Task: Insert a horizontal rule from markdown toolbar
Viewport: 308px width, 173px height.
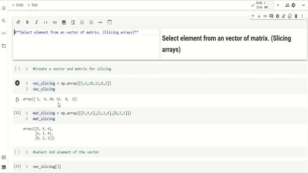Action: click(100, 23)
